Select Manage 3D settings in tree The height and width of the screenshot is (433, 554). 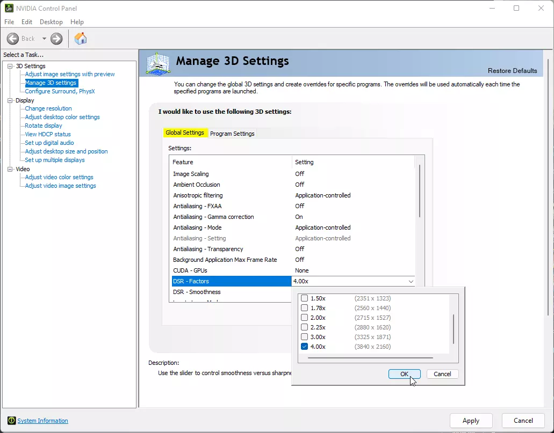[x=51, y=83]
